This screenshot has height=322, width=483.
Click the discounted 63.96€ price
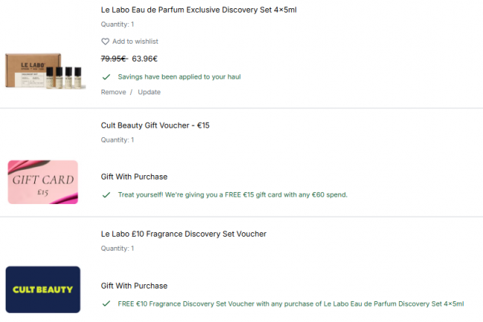pos(145,58)
